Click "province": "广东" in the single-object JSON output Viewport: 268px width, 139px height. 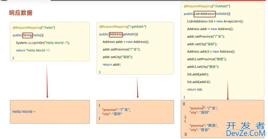[116, 110]
